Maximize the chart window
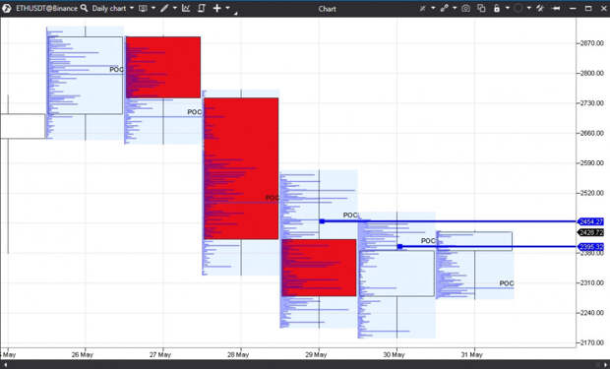This screenshot has height=369, width=610. pos(588,8)
